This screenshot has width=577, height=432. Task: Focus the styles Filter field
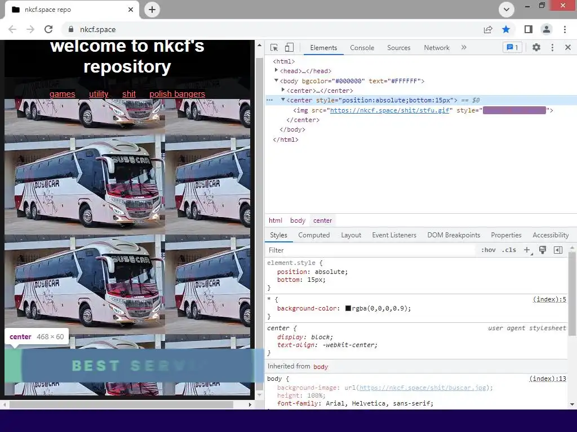point(370,250)
